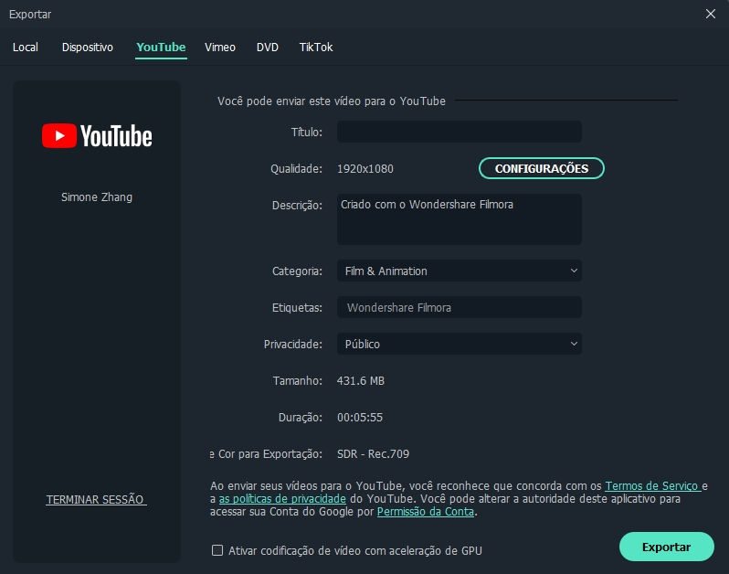Expand the Categoria dropdown

(x=459, y=271)
